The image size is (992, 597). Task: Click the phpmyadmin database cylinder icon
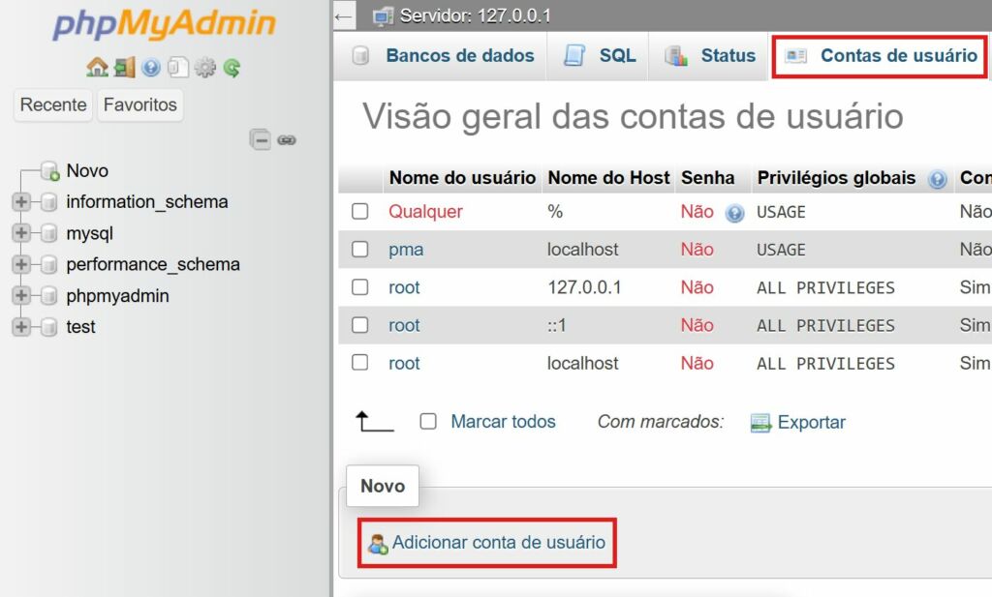tap(48, 296)
